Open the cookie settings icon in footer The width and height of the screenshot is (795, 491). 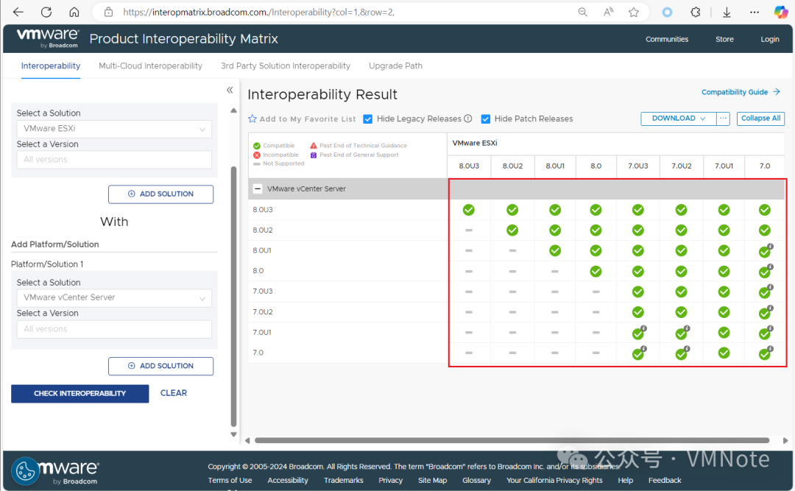(x=25, y=471)
